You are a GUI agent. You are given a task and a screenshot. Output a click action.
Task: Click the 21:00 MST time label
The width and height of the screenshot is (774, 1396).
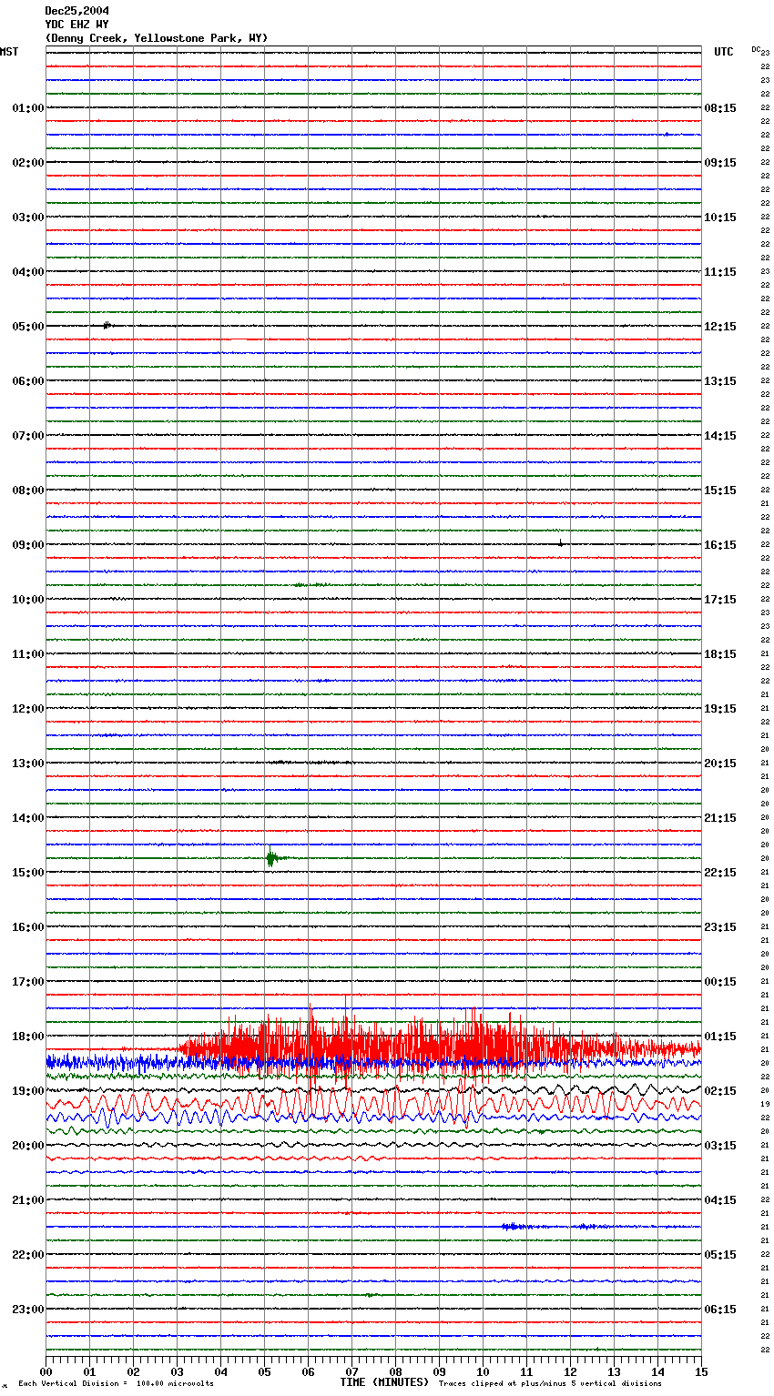coord(27,1200)
